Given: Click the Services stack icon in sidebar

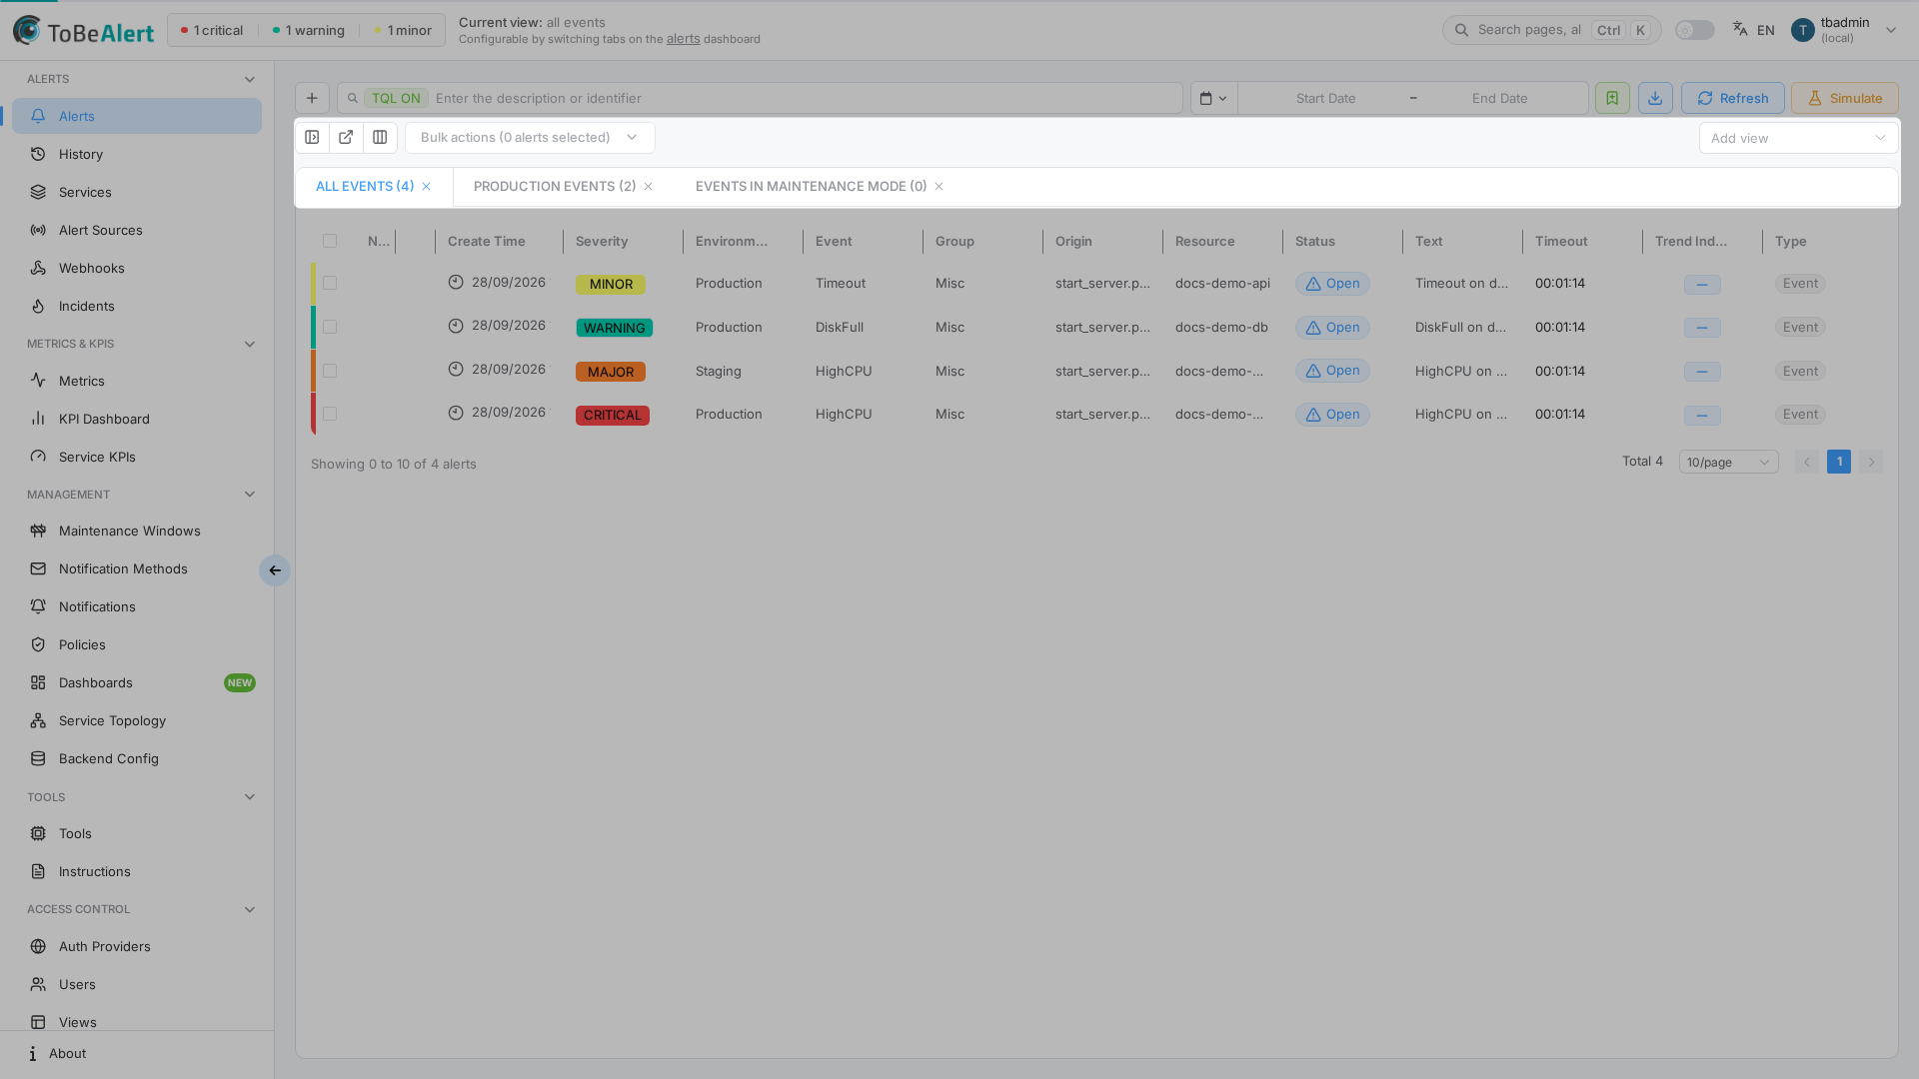Looking at the screenshot, I should coord(38,192).
